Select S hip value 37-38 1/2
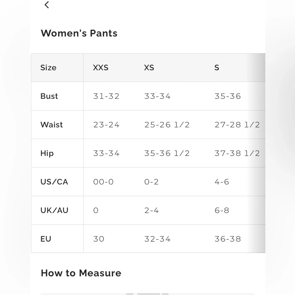 [237, 153]
